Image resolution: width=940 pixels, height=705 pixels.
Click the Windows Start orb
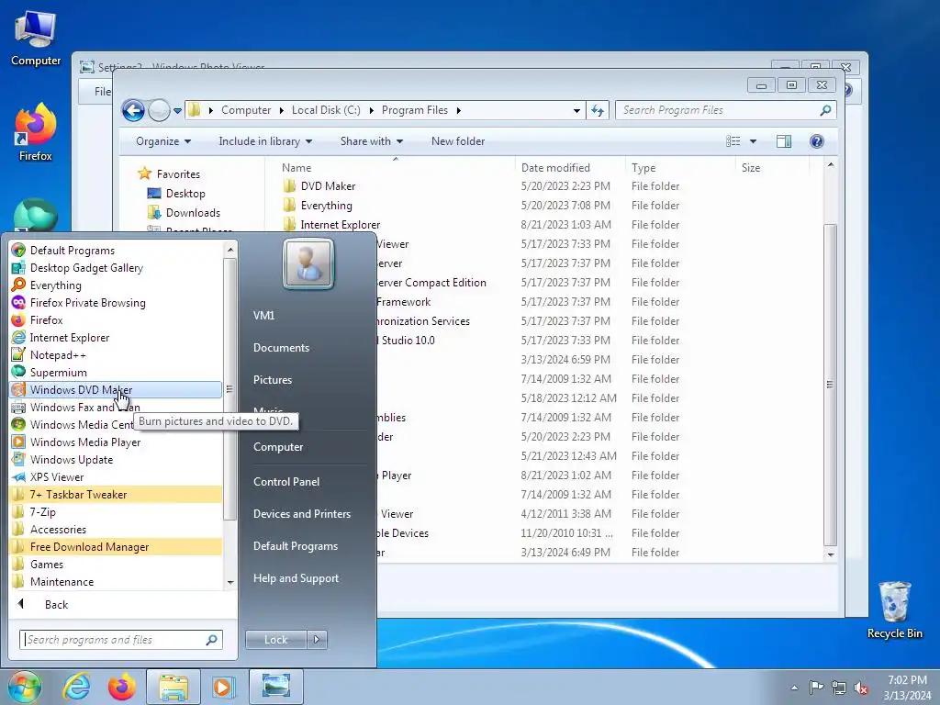(x=24, y=687)
